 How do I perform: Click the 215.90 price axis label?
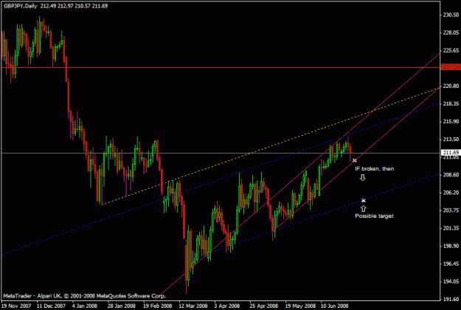[x=451, y=122]
